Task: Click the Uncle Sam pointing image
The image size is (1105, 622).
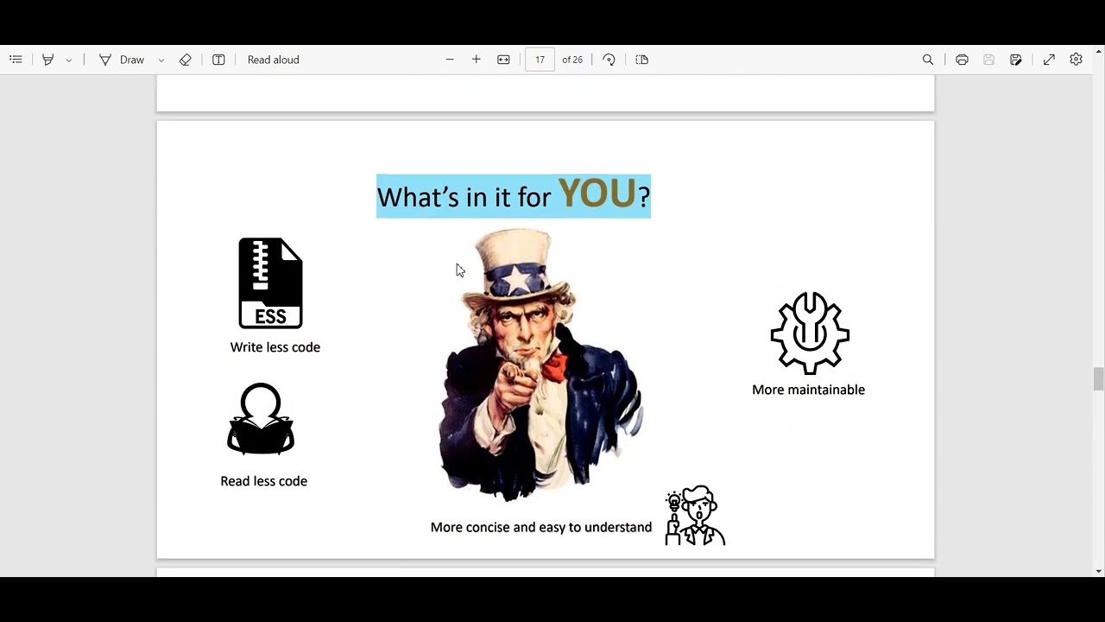Action: pyautogui.click(x=540, y=365)
